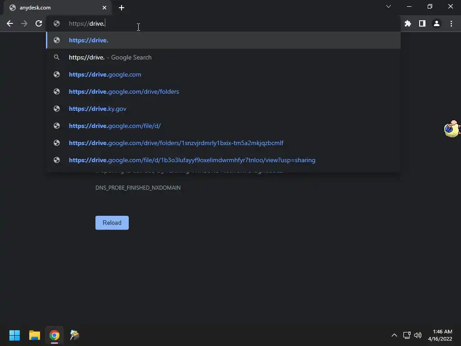
Task: Open the profile avatar menu
Action: 437,23
